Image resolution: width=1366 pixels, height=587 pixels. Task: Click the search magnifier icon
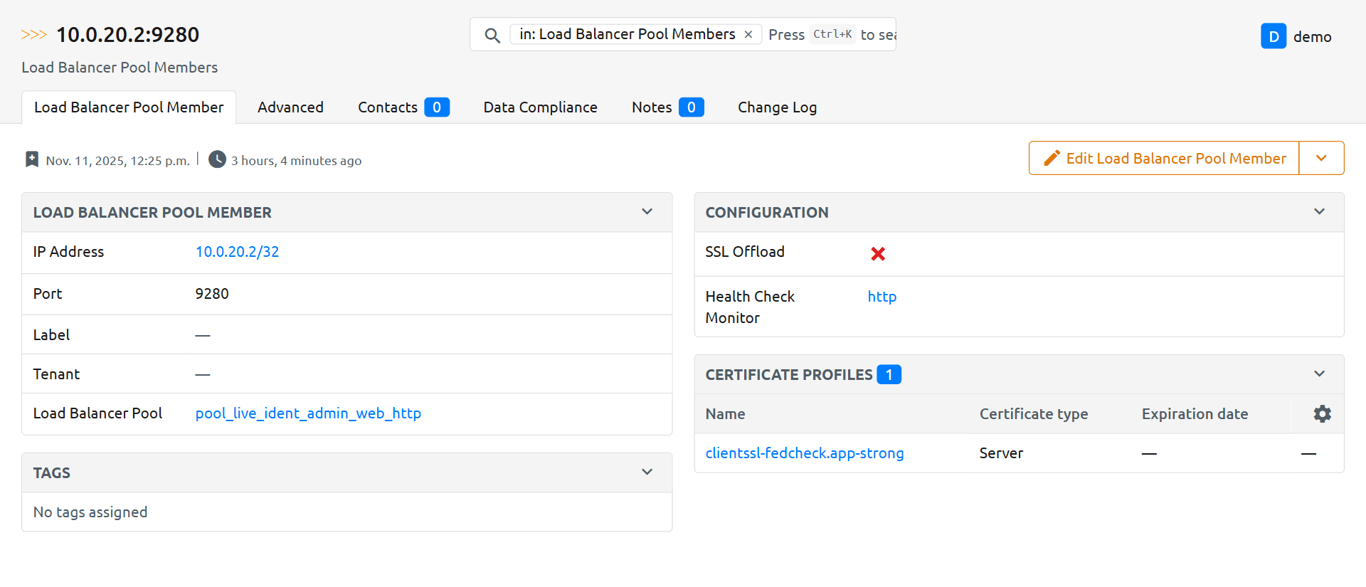[x=492, y=35]
